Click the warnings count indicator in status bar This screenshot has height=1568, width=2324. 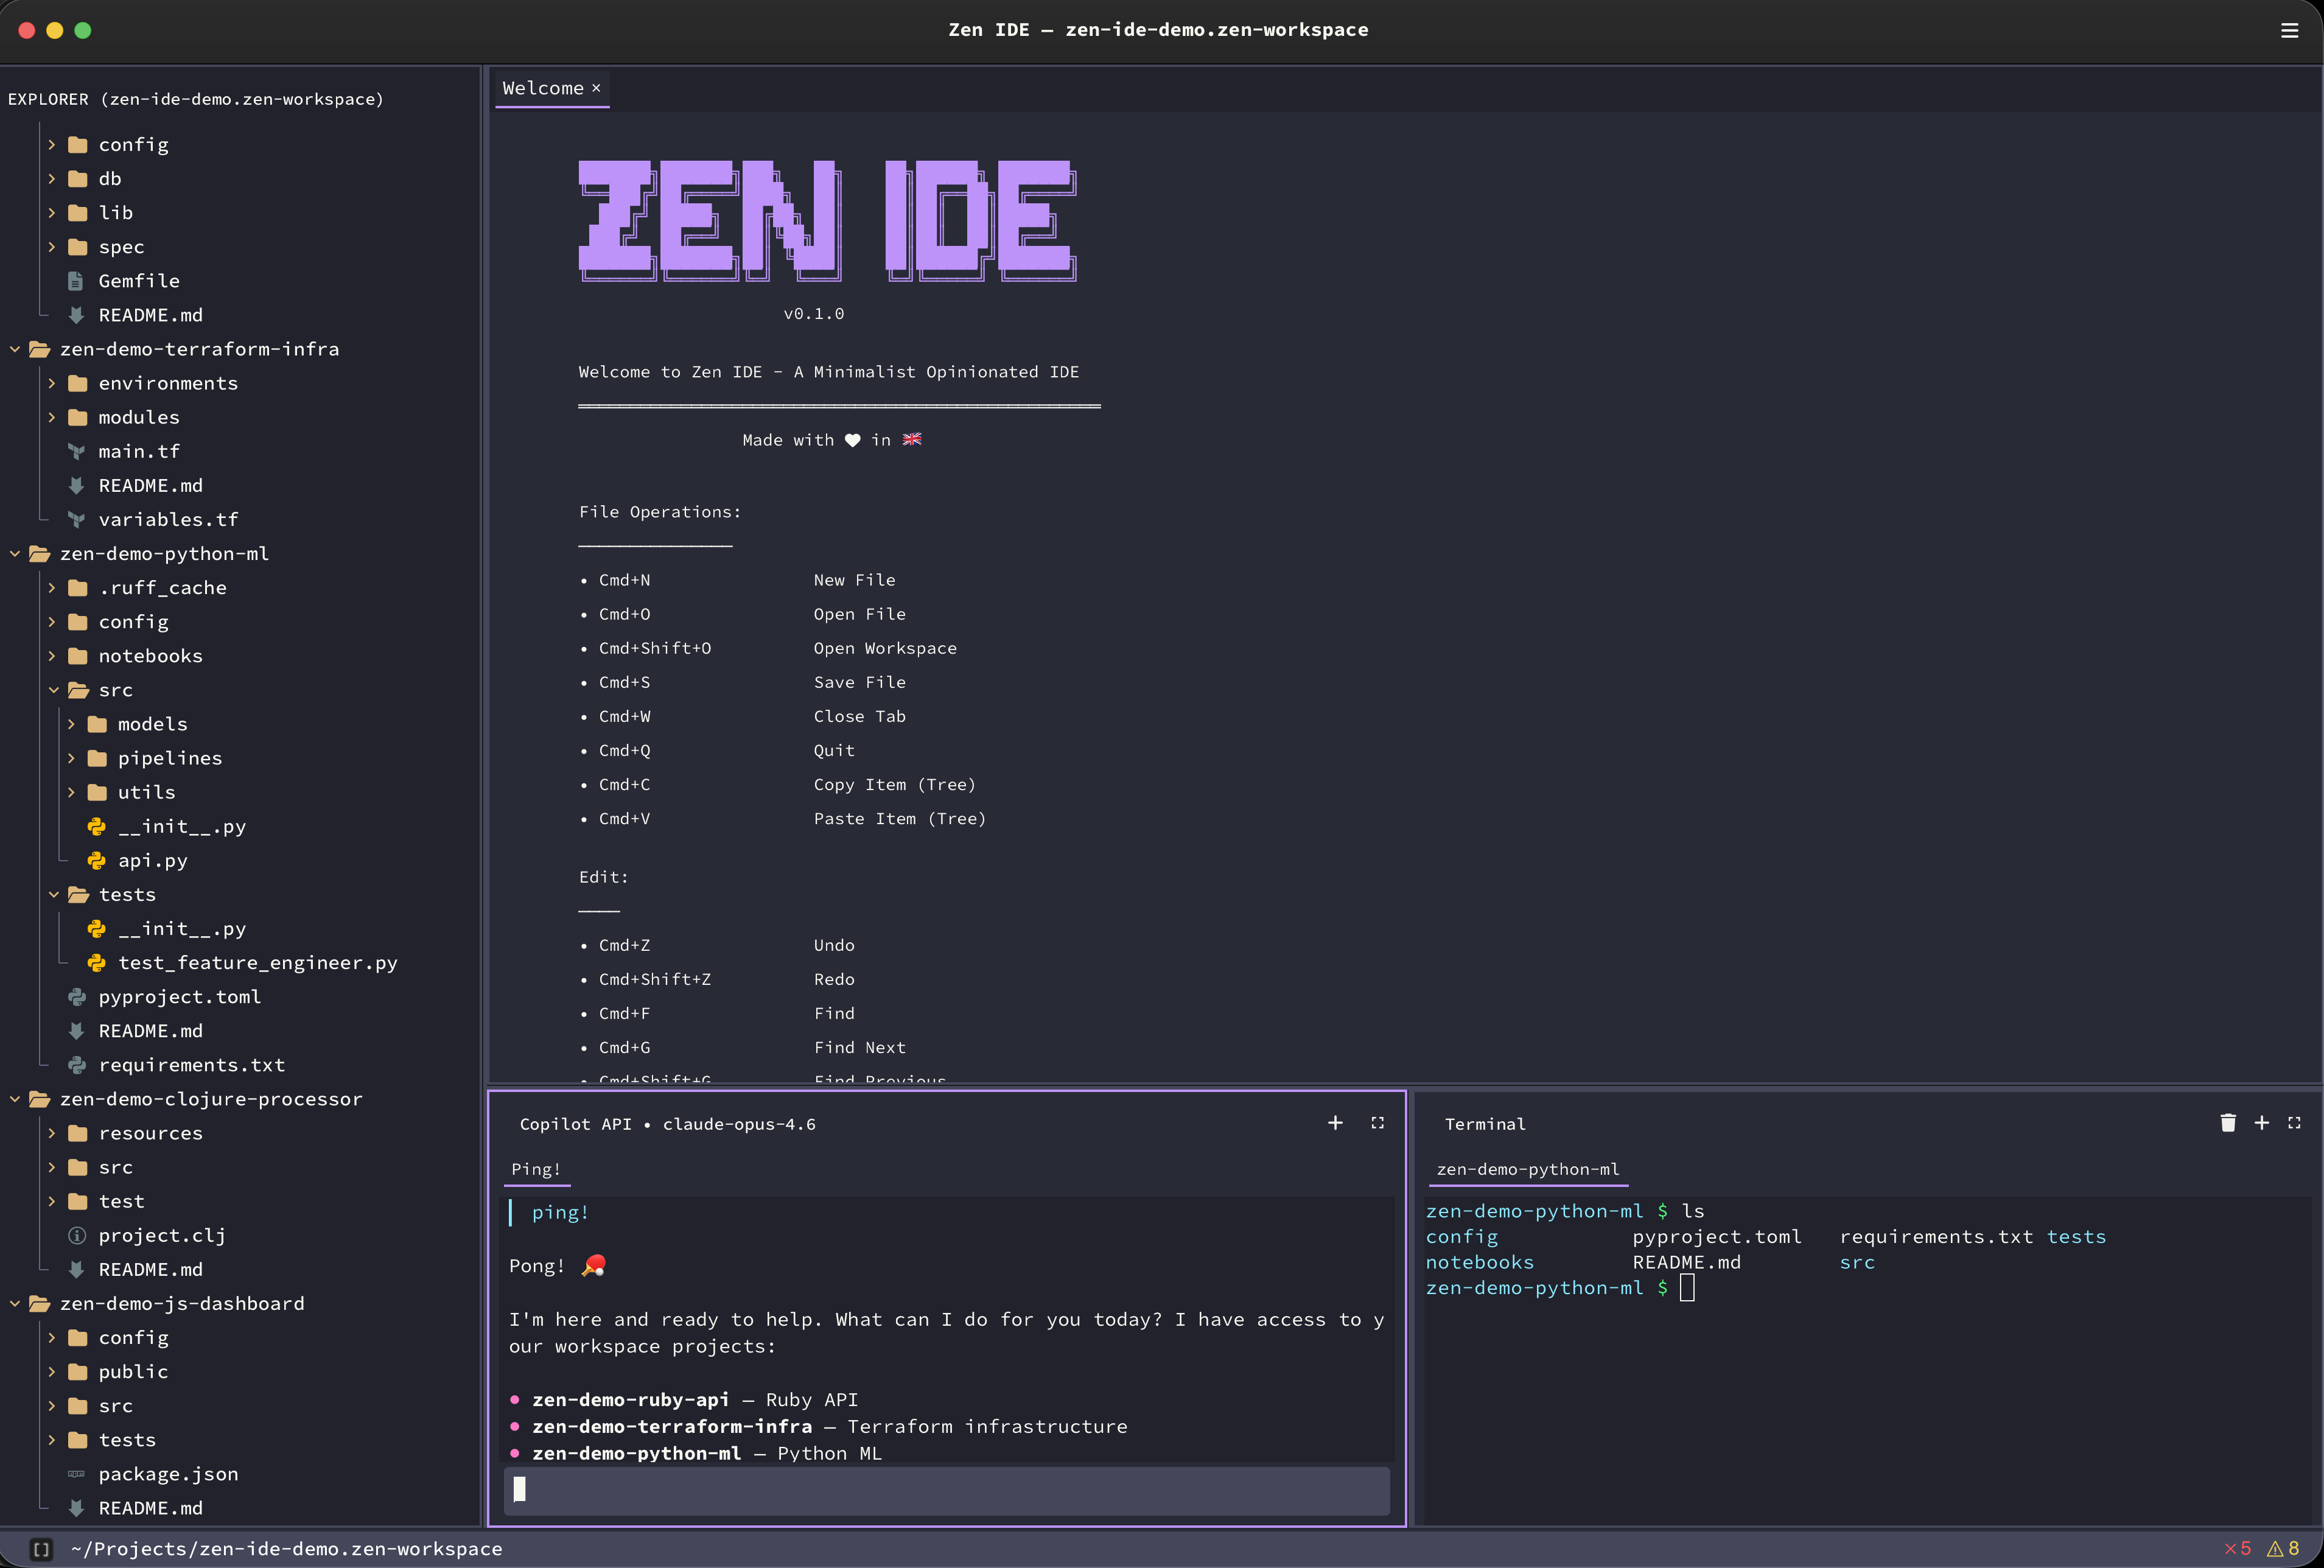(2283, 1549)
